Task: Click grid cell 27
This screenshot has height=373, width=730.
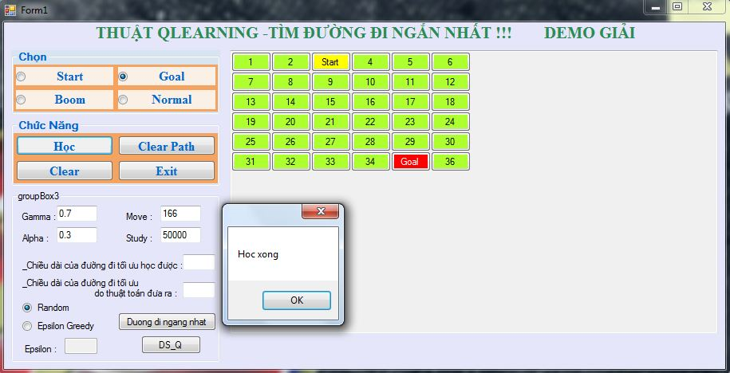Action: point(330,141)
